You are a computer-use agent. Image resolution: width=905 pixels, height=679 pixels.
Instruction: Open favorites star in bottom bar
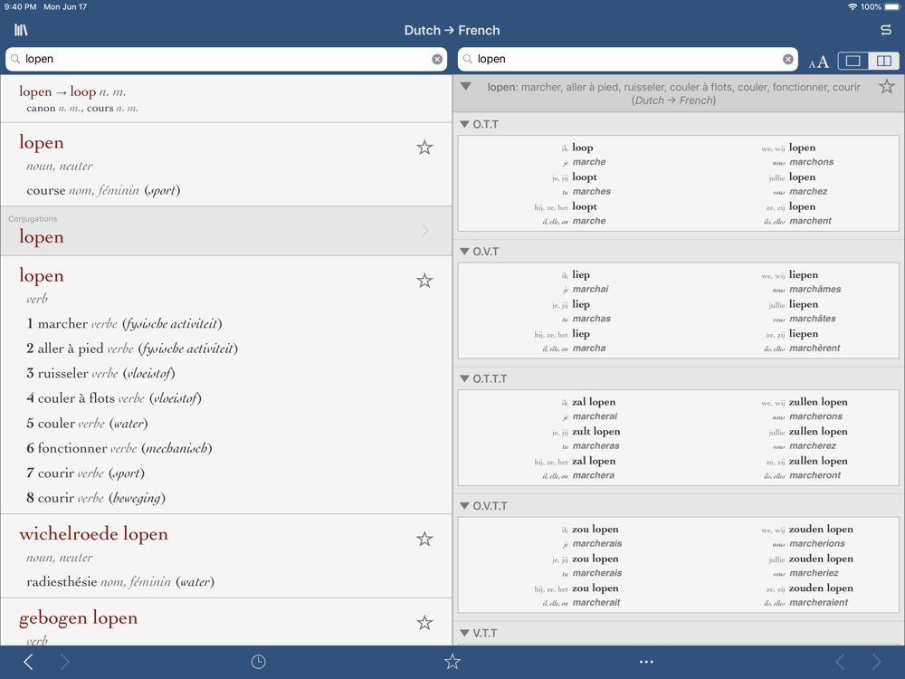(x=452, y=662)
